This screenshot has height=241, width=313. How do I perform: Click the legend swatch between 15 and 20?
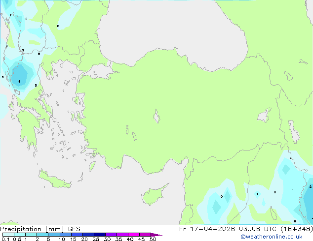pos(77,235)
